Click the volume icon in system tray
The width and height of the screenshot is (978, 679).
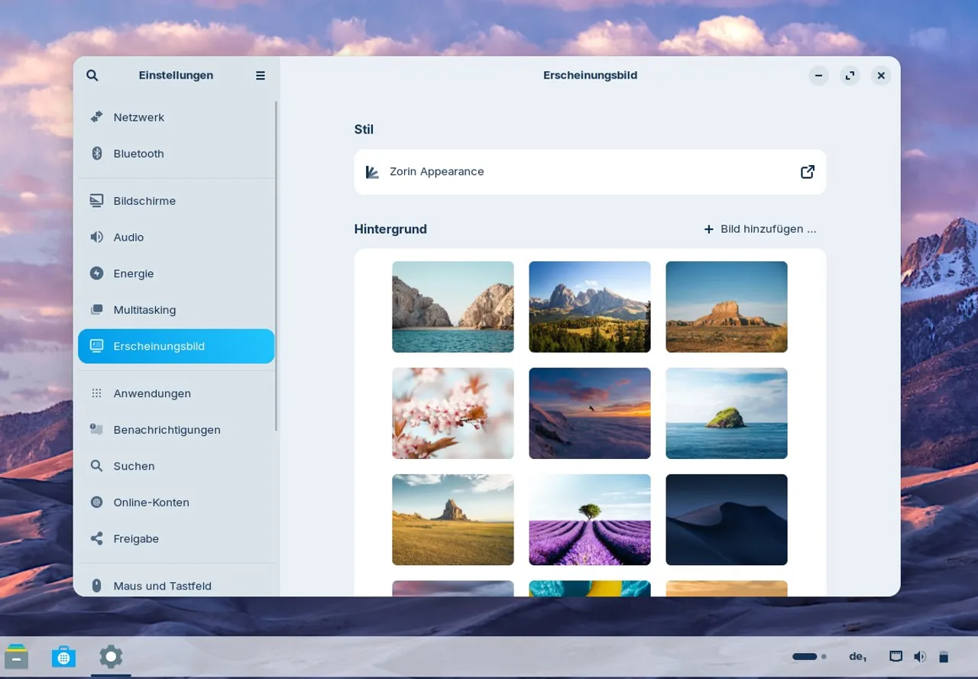pyautogui.click(x=920, y=657)
